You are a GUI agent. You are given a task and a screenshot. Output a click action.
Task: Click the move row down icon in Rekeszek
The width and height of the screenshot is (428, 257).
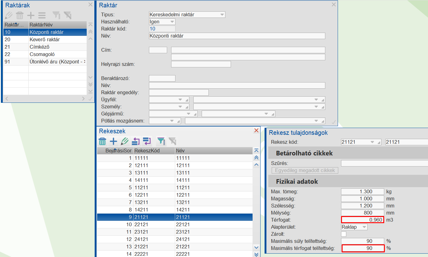click(147, 141)
